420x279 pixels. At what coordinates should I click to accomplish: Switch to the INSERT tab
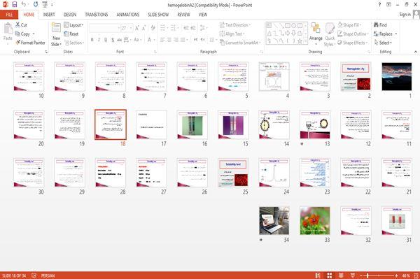(x=49, y=15)
